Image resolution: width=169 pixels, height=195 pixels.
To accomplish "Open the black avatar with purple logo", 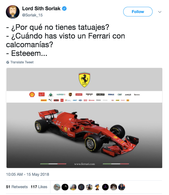I will point(105,187).
